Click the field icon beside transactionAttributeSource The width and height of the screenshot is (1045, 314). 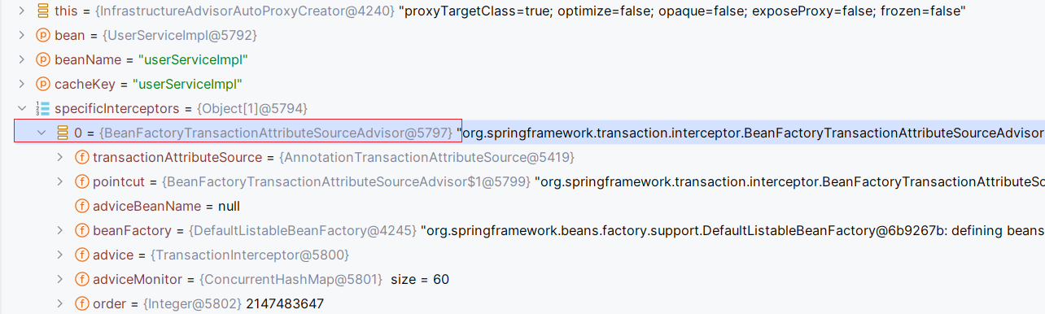tap(81, 157)
